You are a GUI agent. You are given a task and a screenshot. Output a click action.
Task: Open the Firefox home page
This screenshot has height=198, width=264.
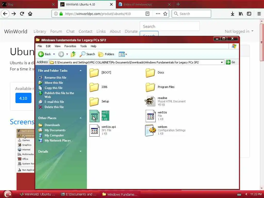[x=30, y=14]
